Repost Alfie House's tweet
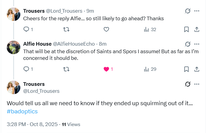 point(66,69)
